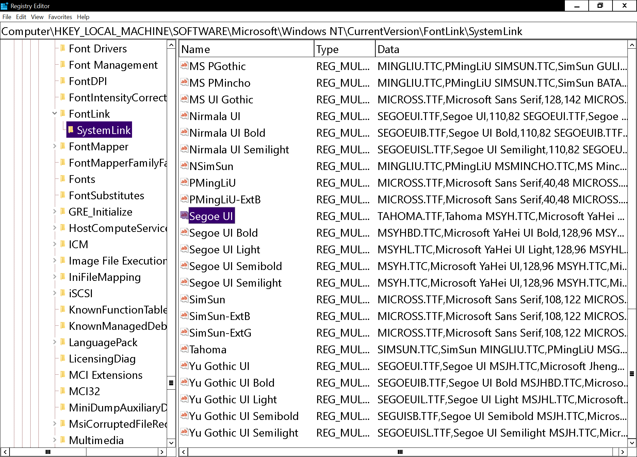Click the folder icon of SystemLink key
The height and width of the screenshot is (457, 637).
[x=71, y=130]
